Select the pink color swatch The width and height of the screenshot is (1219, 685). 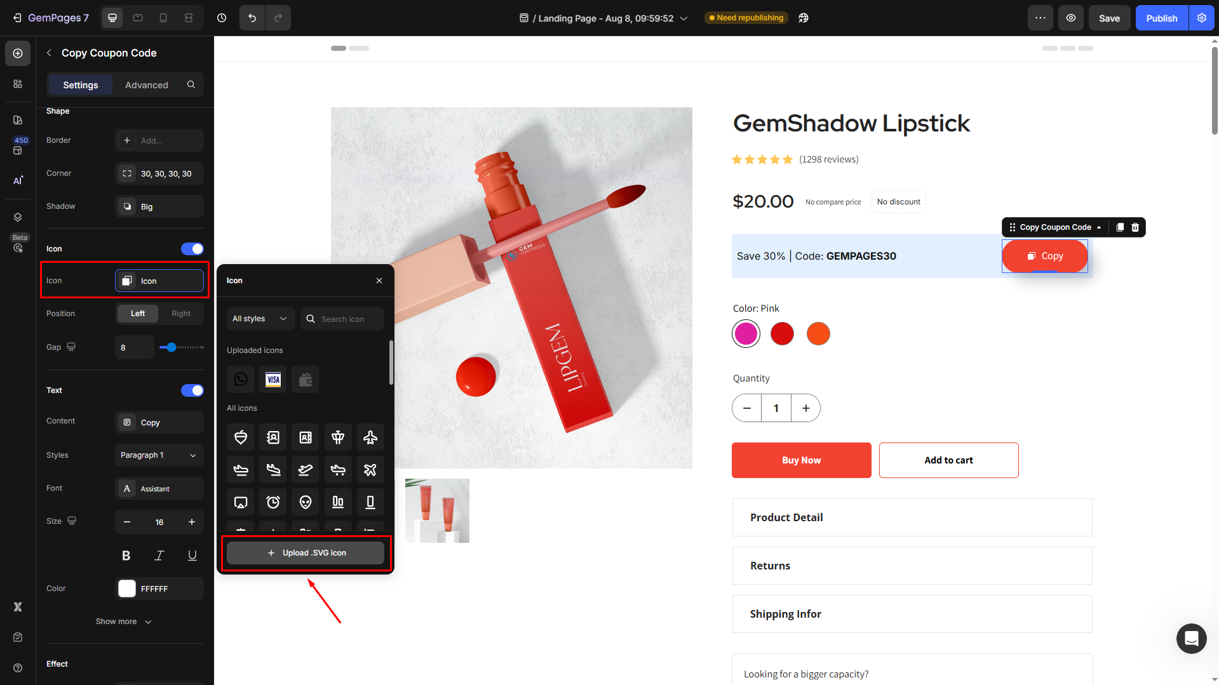(746, 333)
